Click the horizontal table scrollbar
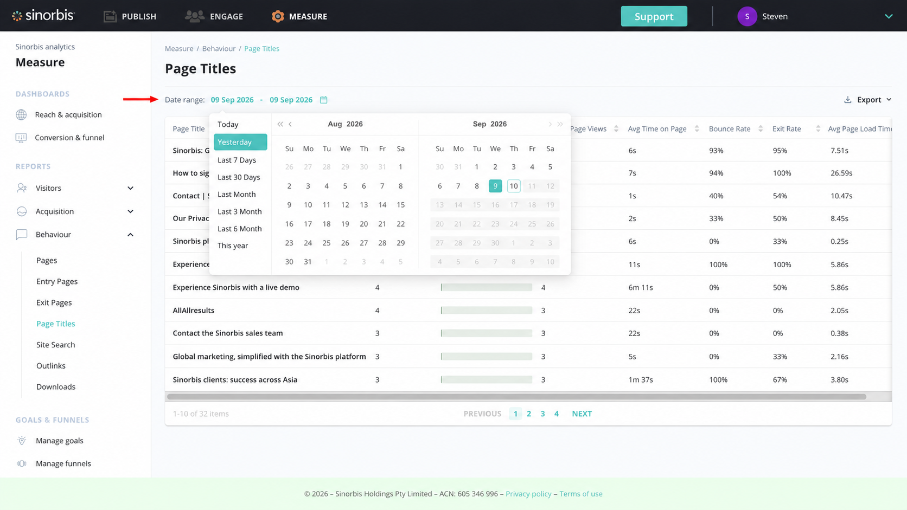 click(x=517, y=397)
